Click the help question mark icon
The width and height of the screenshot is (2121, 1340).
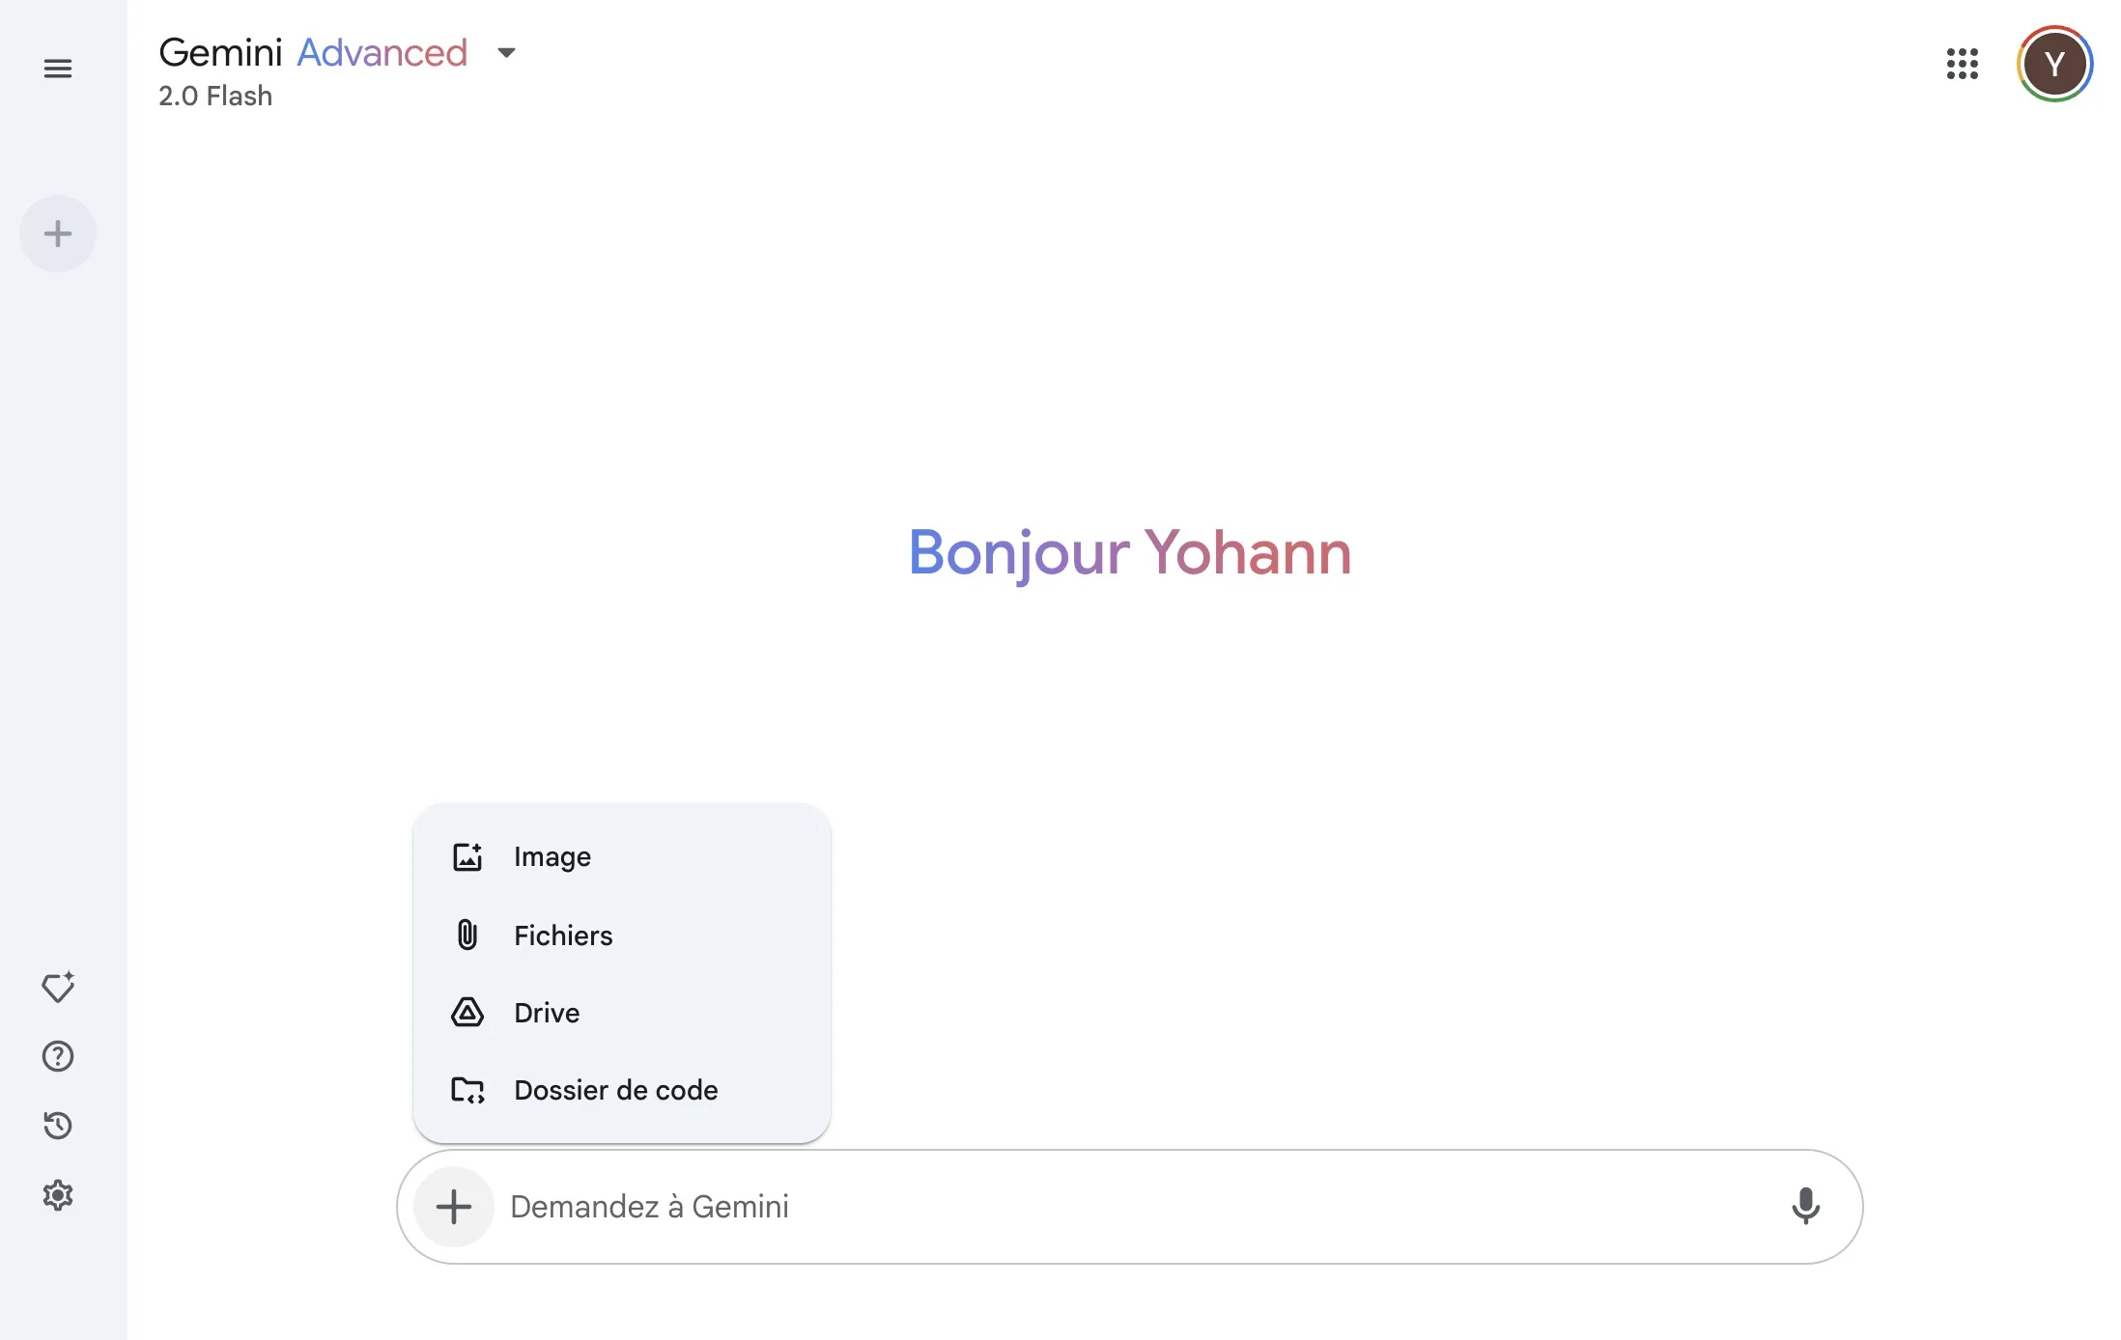click(x=57, y=1056)
